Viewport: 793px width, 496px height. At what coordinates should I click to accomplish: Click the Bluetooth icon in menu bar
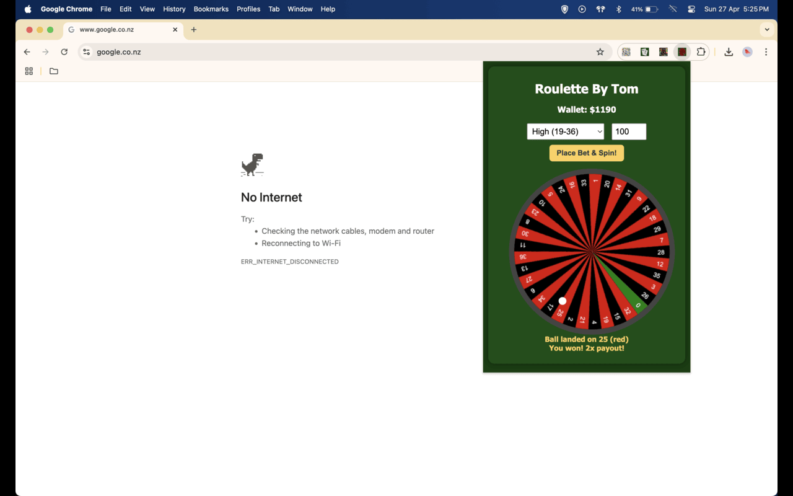pyautogui.click(x=618, y=9)
